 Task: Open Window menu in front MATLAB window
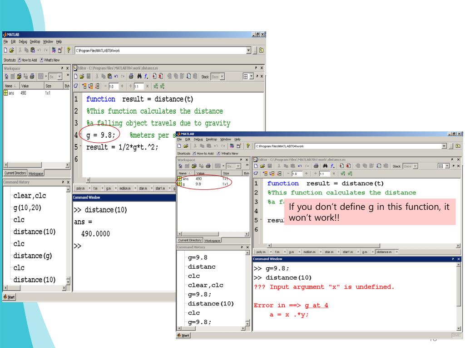tap(225, 139)
